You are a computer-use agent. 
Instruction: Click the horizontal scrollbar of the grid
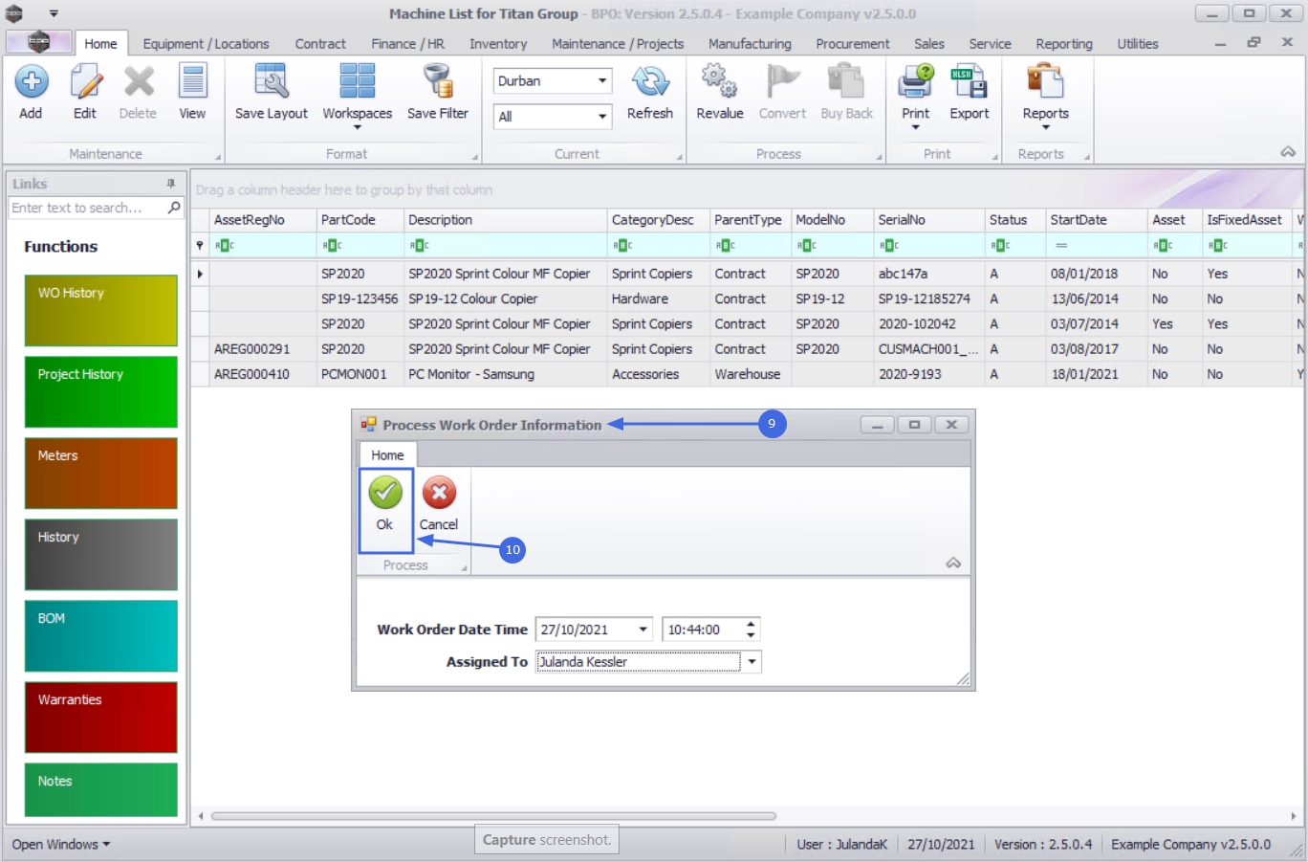pos(493,816)
